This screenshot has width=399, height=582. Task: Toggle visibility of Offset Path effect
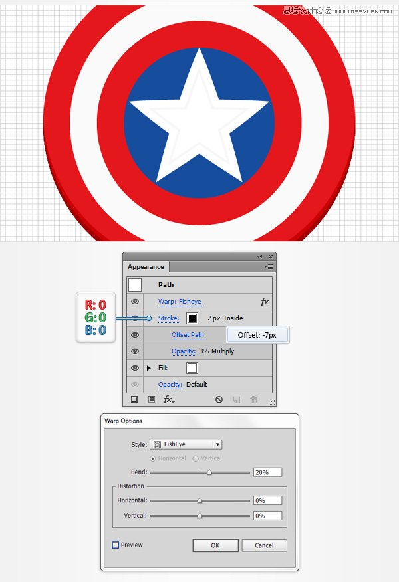pyautogui.click(x=135, y=335)
